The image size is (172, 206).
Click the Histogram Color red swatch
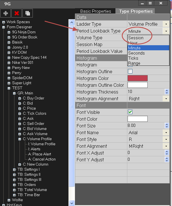(x=137, y=78)
